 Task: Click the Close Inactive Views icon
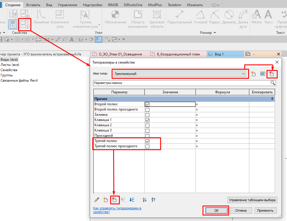pyautogui.click(x=108, y=39)
